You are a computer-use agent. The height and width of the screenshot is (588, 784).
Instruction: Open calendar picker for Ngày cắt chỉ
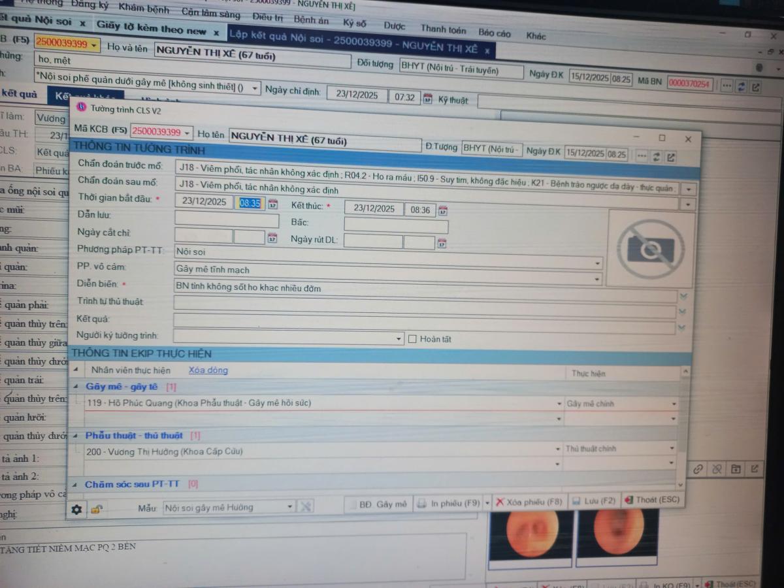272,238
